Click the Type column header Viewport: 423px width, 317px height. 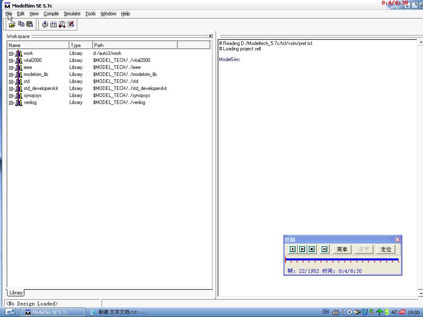coord(81,45)
